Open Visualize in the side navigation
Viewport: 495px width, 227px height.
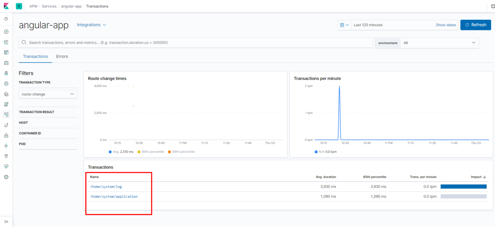pos(6,42)
